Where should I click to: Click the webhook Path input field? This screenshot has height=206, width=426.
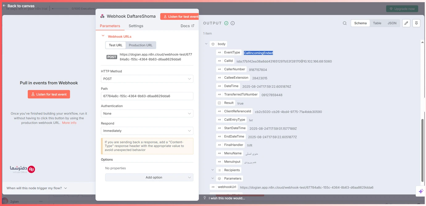(x=147, y=96)
